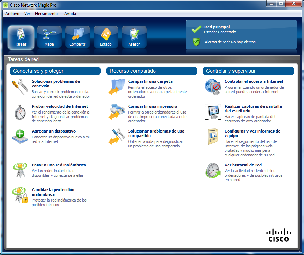Click the wireless tower antenna icon
This screenshot has height=255, width=304.
pos(20,170)
